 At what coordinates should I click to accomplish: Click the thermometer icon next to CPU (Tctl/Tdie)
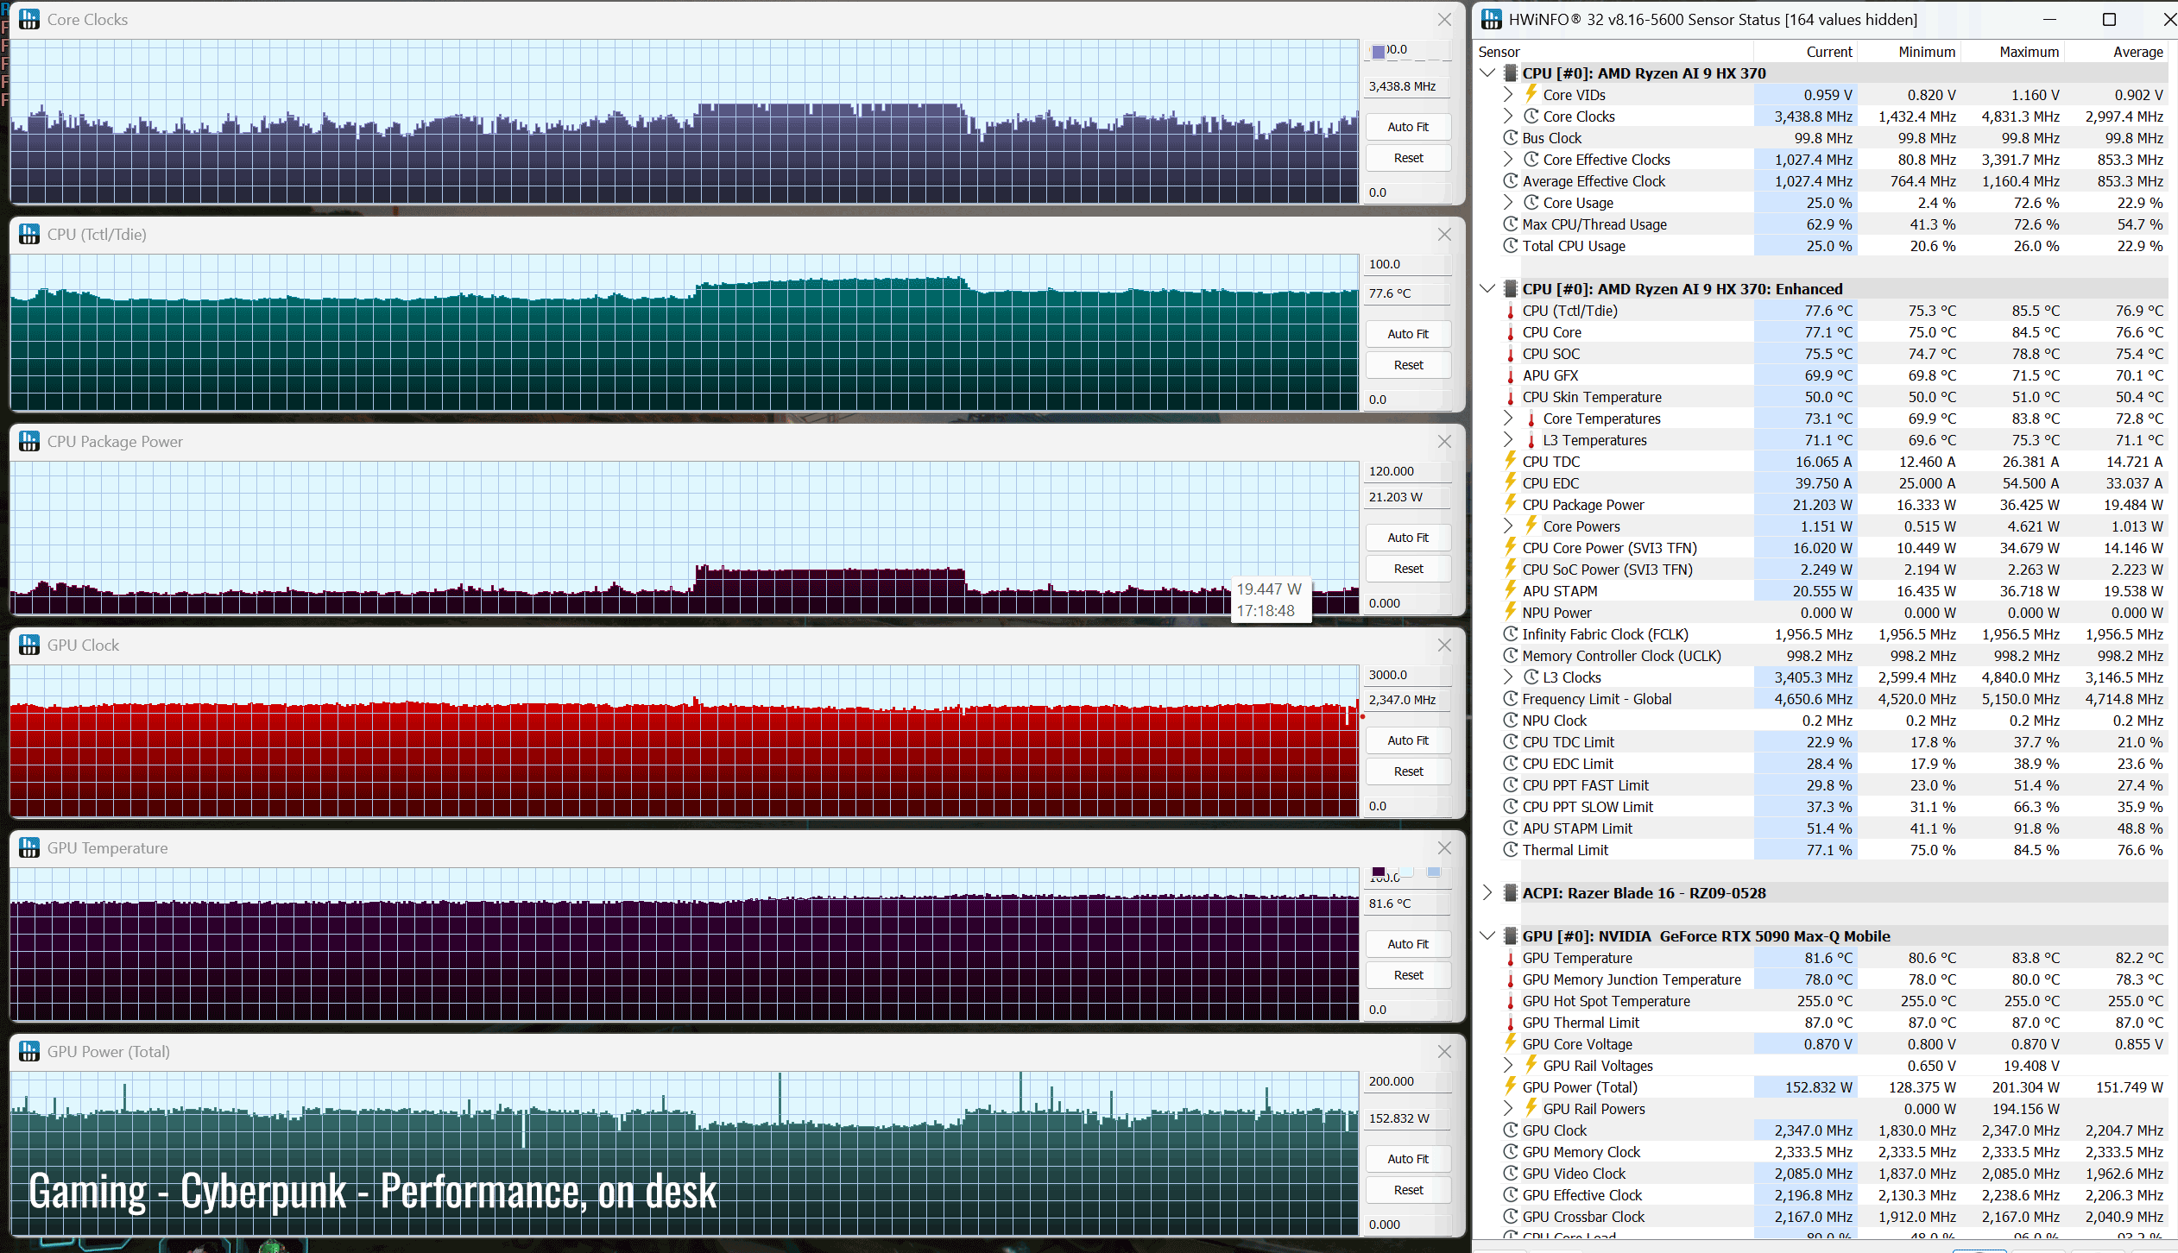[x=1511, y=311]
